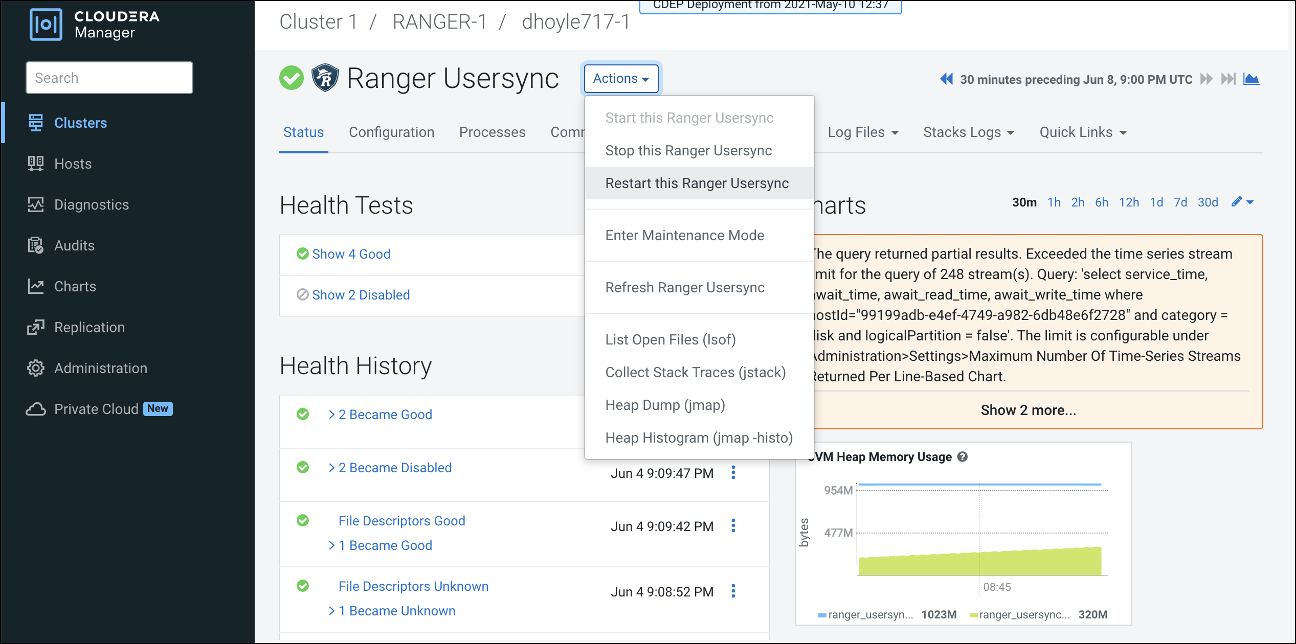
Task: Click the Audits sidebar icon
Action: pyautogui.click(x=35, y=245)
